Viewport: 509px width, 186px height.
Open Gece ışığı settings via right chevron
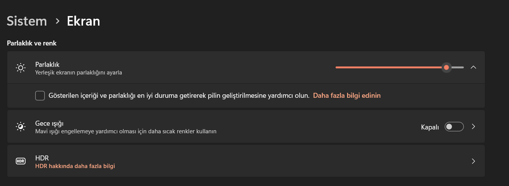click(x=473, y=127)
